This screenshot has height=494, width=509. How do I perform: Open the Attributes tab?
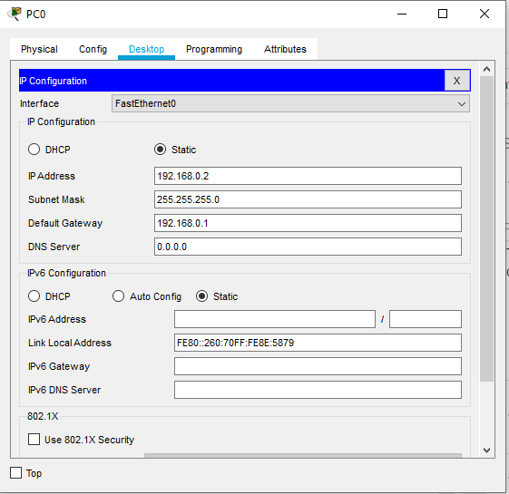[x=285, y=49]
